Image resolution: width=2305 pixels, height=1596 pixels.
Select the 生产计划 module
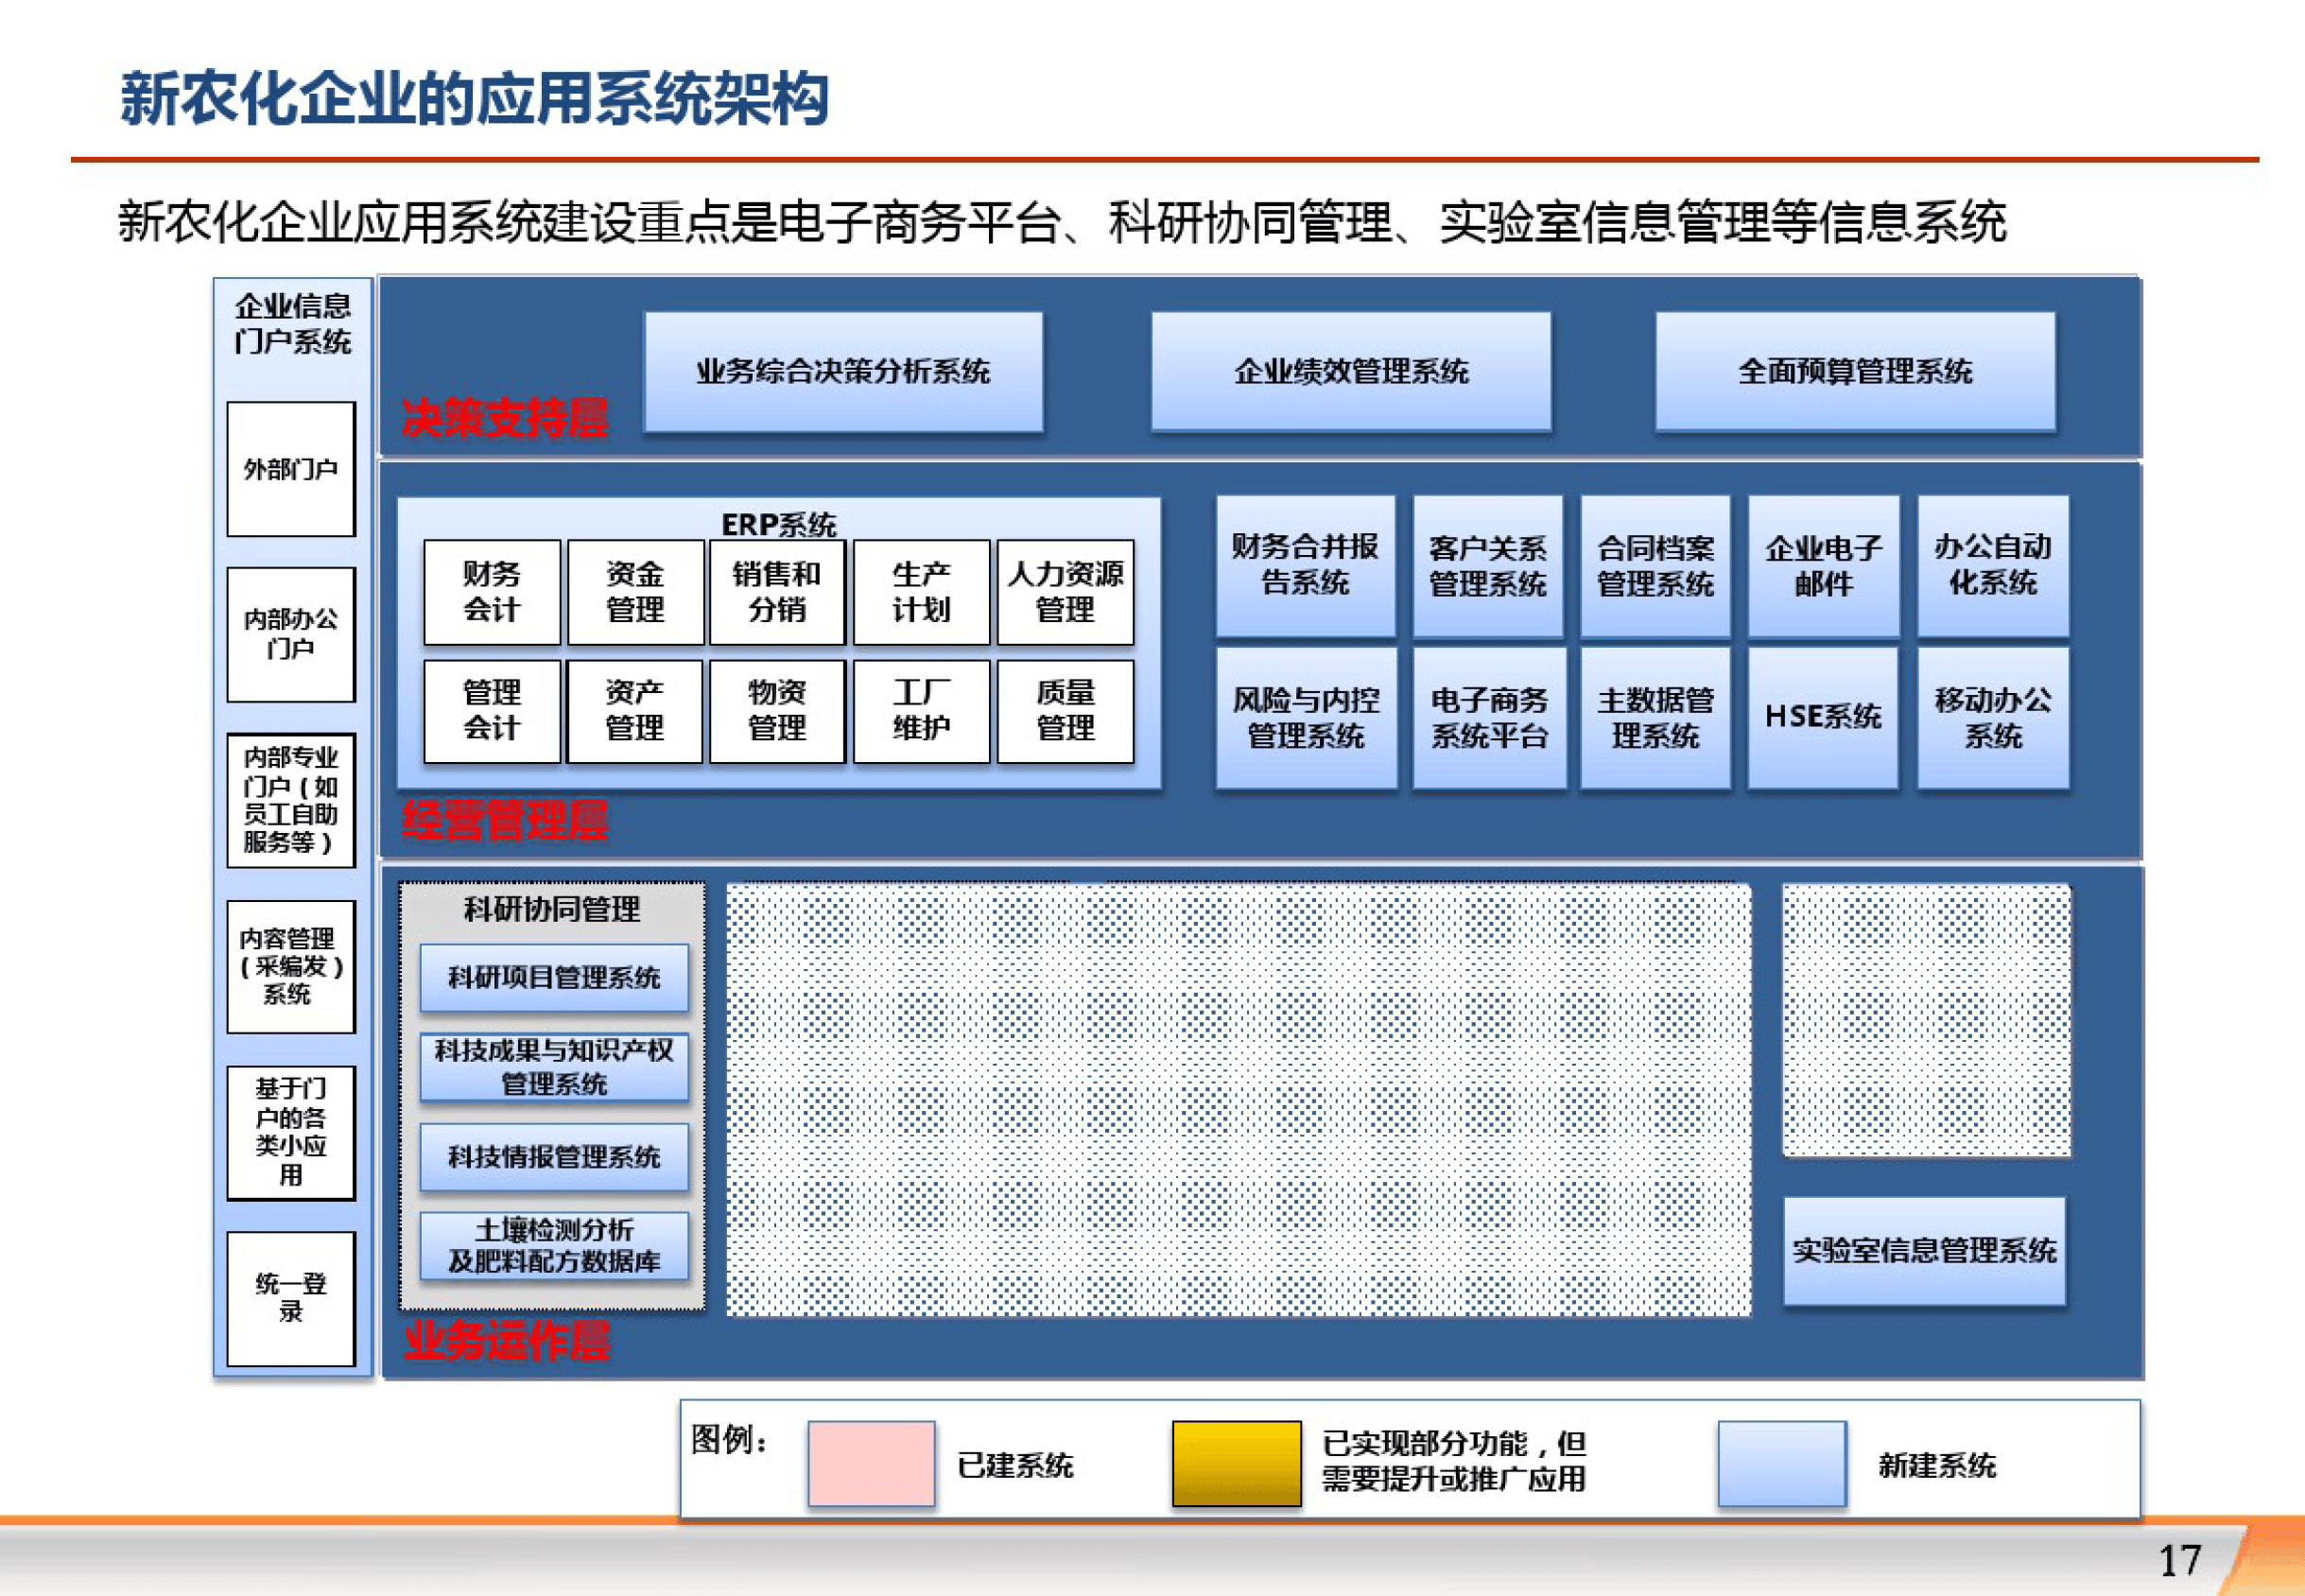[x=921, y=592]
